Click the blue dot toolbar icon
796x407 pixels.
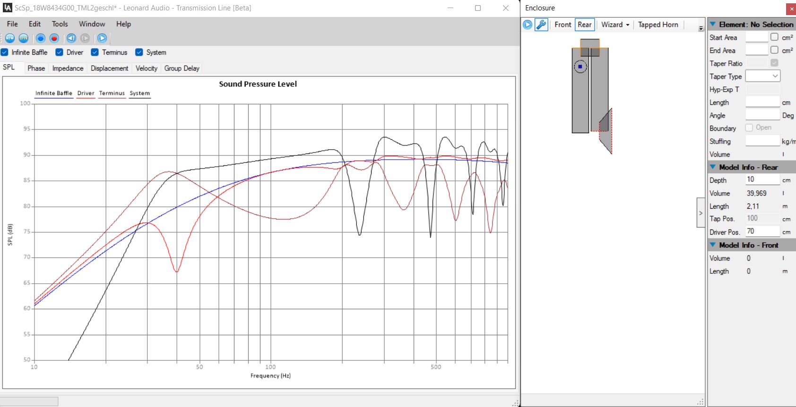click(x=41, y=38)
